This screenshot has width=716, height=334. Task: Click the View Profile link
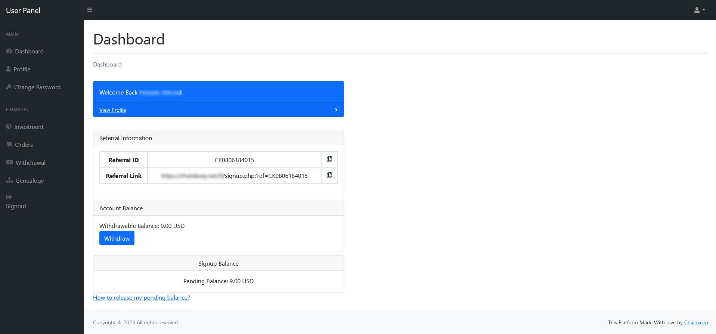112,110
